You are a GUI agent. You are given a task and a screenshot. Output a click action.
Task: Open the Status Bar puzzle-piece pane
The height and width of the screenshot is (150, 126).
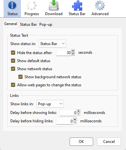[77, 9]
